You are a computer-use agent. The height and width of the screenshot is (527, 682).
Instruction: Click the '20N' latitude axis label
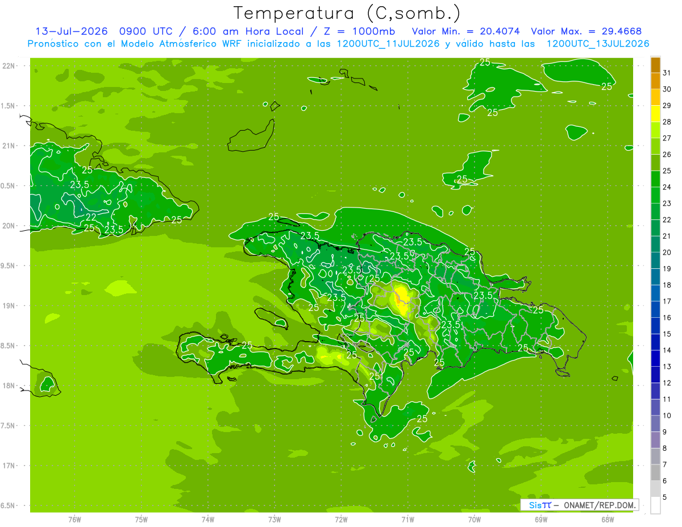[10, 226]
